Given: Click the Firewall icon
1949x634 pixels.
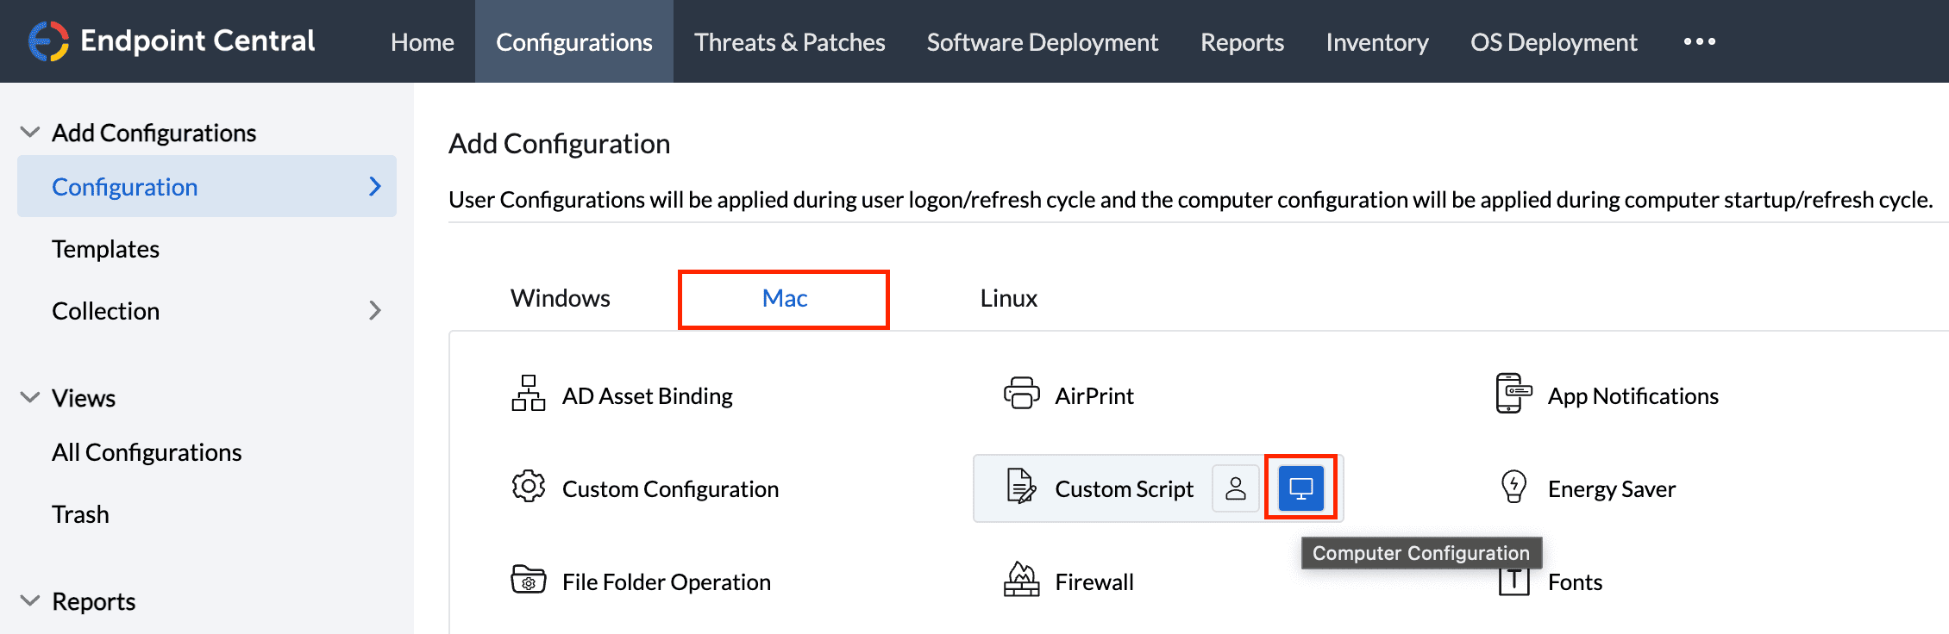Looking at the screenshot, I should click(1021, 580).
